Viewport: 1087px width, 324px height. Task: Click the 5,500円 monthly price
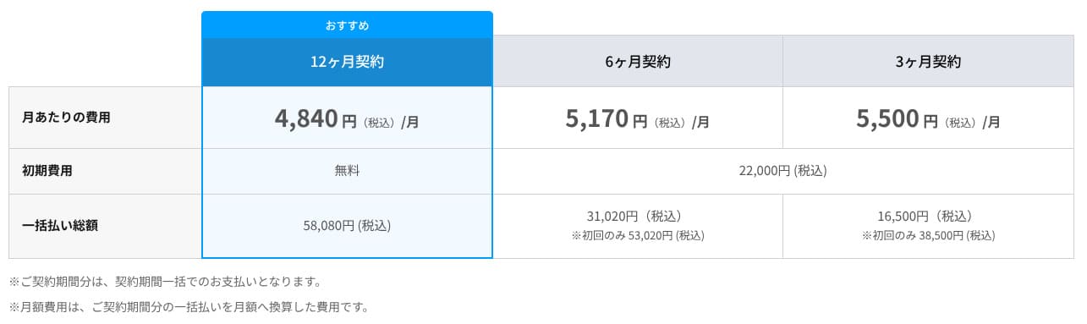coord(898,118)
